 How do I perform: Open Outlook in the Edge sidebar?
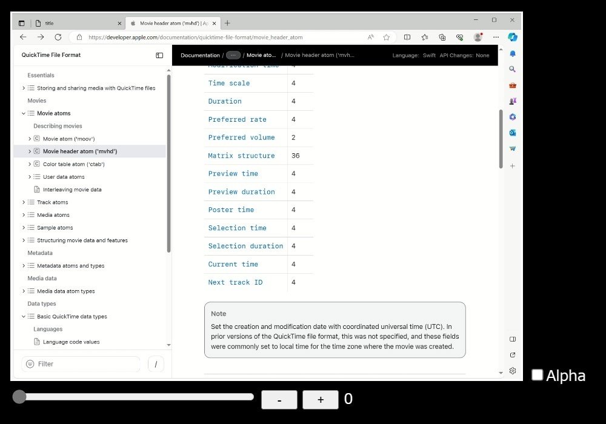coord(513,133)
